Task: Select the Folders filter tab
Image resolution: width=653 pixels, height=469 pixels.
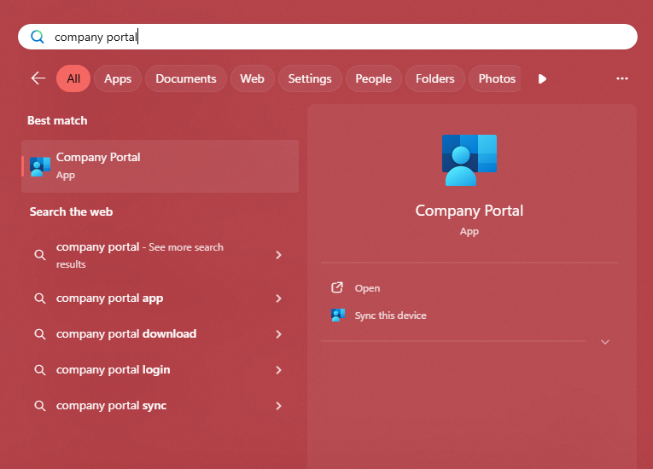Action: pos(434,78)
